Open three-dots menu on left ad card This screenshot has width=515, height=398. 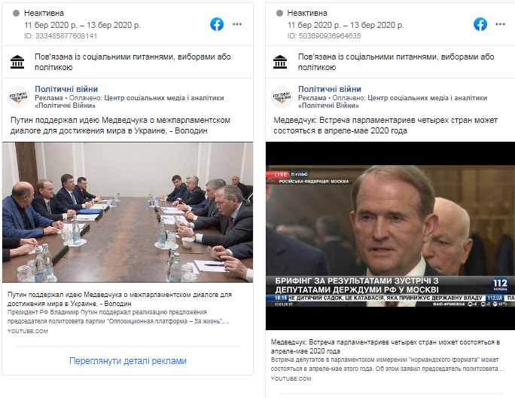click(x=237, y=24)
